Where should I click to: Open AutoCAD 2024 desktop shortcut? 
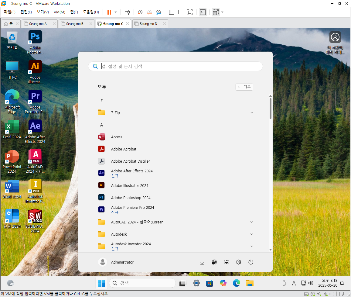pos(35,161)
